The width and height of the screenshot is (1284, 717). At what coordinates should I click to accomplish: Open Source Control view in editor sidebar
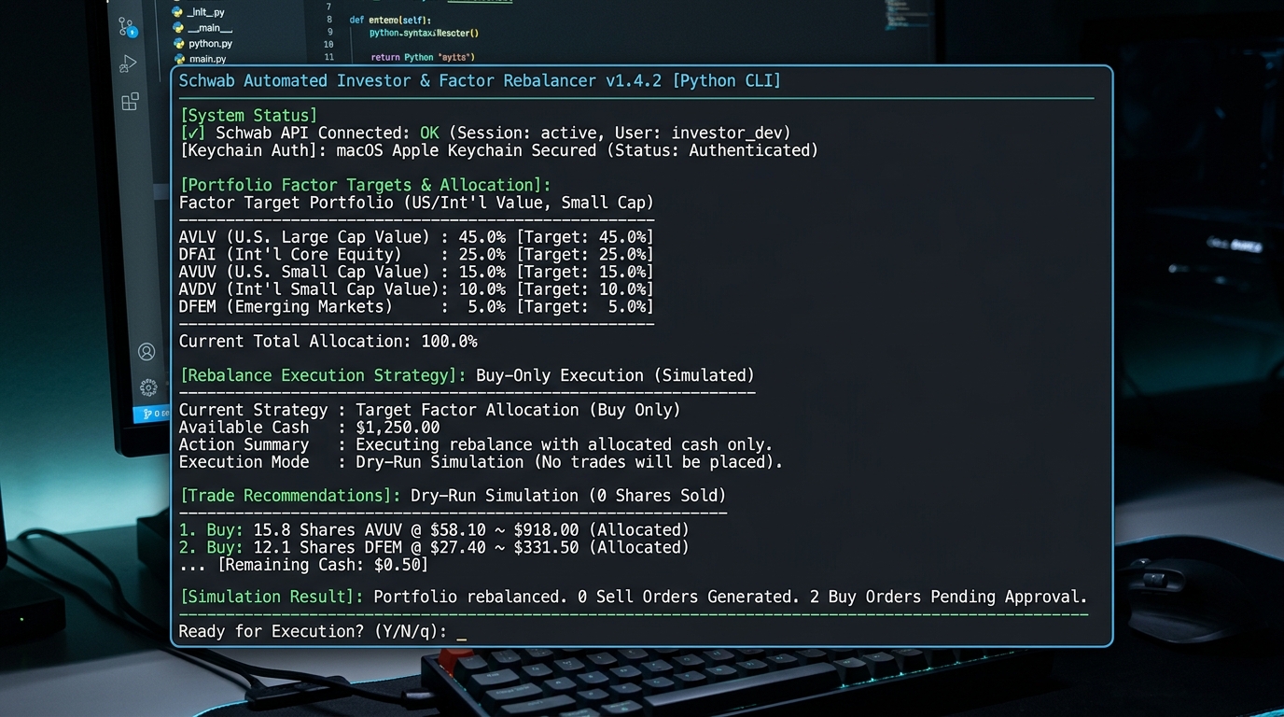128,27
